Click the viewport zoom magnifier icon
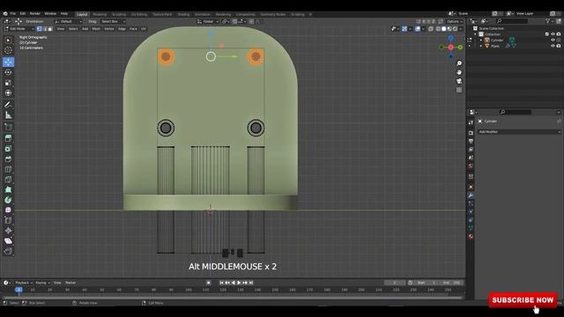Viewport: 564px width, 317px height. point(459,63)
